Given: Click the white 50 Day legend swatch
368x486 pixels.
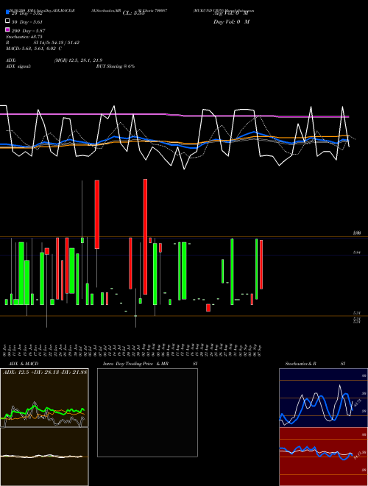Looking at the screenshot, I should click(8, 21).
